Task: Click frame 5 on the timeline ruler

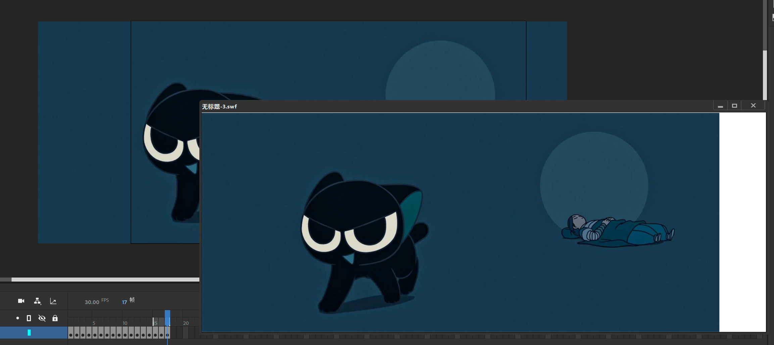Action: click(94, 323)
